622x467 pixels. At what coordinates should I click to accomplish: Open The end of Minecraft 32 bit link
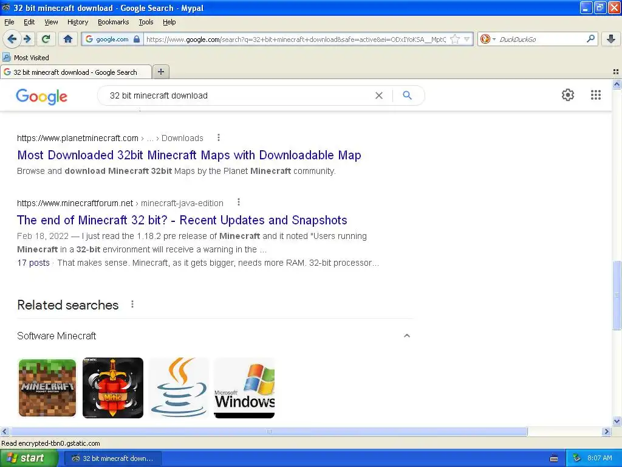pos(182,220)
